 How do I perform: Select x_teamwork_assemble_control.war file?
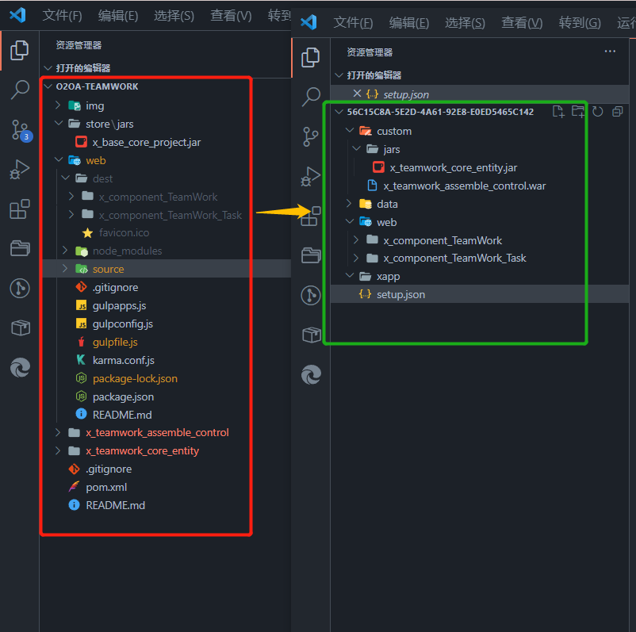click(464, 186)
